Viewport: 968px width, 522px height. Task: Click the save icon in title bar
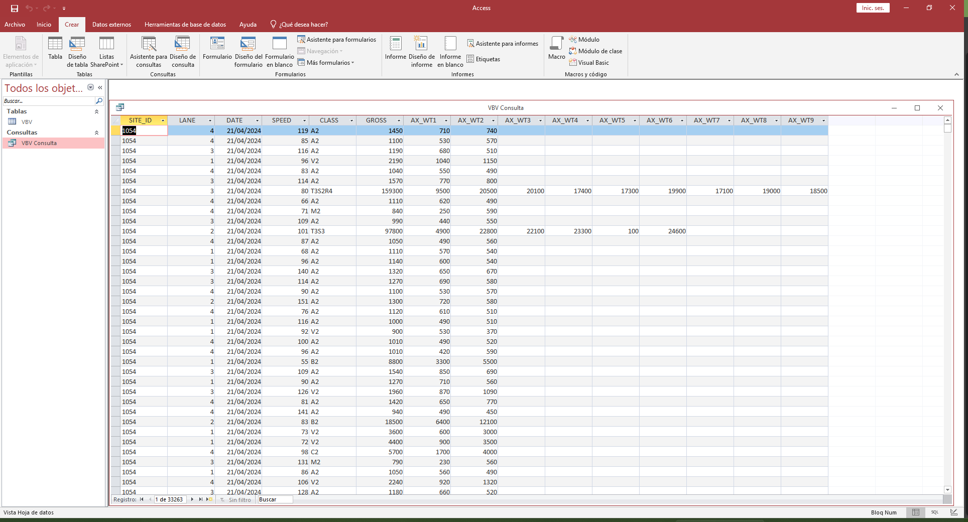coord(15,8)
